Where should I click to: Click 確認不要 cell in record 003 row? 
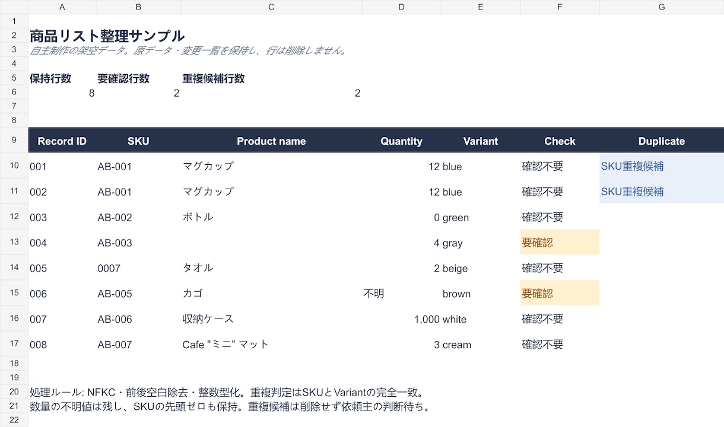(x=560, y=218)
